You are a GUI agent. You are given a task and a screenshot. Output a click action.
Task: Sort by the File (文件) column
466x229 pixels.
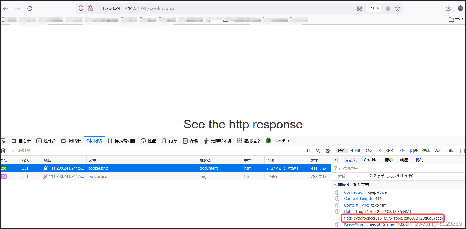[142, 160]
